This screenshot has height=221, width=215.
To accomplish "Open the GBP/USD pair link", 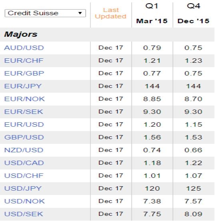I will point(24,137).
